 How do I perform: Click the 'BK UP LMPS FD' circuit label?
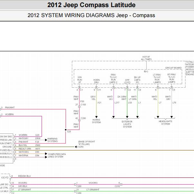pyautogui.click(x=137, y=80)
